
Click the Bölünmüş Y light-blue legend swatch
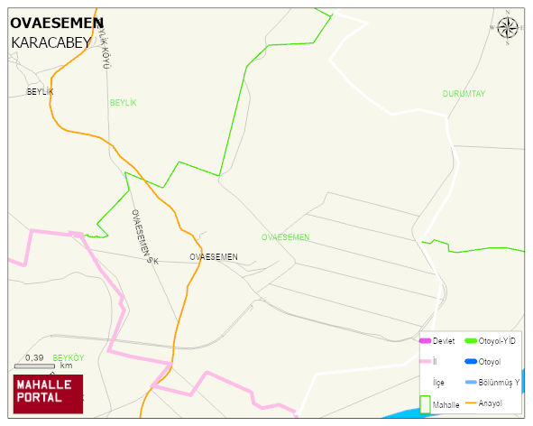coord(471,382)
